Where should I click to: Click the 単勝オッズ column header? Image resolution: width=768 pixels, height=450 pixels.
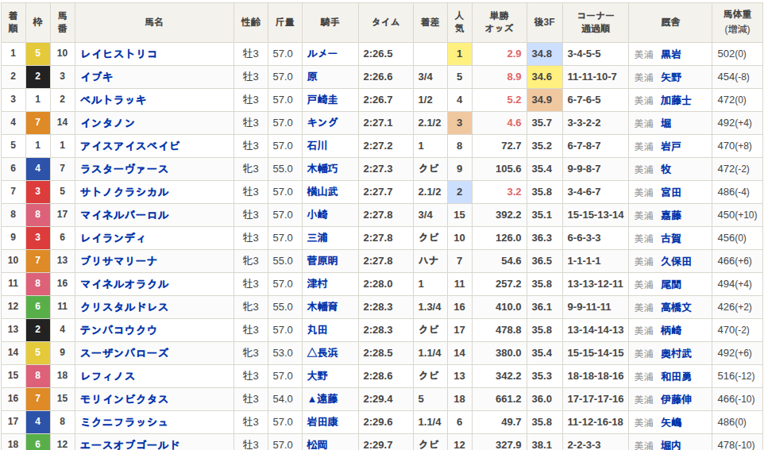point(499,22)
